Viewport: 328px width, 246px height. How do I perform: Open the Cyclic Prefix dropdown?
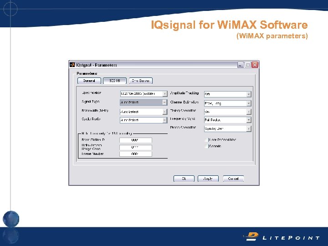point(143,120)
